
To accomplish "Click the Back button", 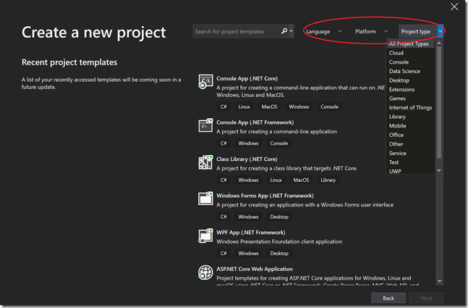I will [x=388, y=298].
